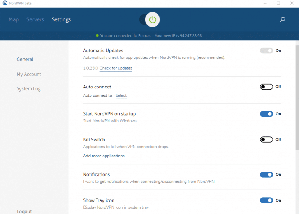Image resolution: width=299 pixels, height=214 pixels.
Task: Switch to the Map tab
Action: point(14,19)
